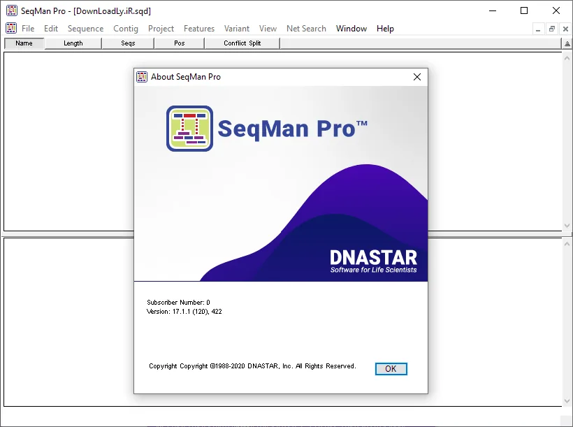573x427 pixels.
Task: Sort by the Conflict Split column header
Action: 242,43
